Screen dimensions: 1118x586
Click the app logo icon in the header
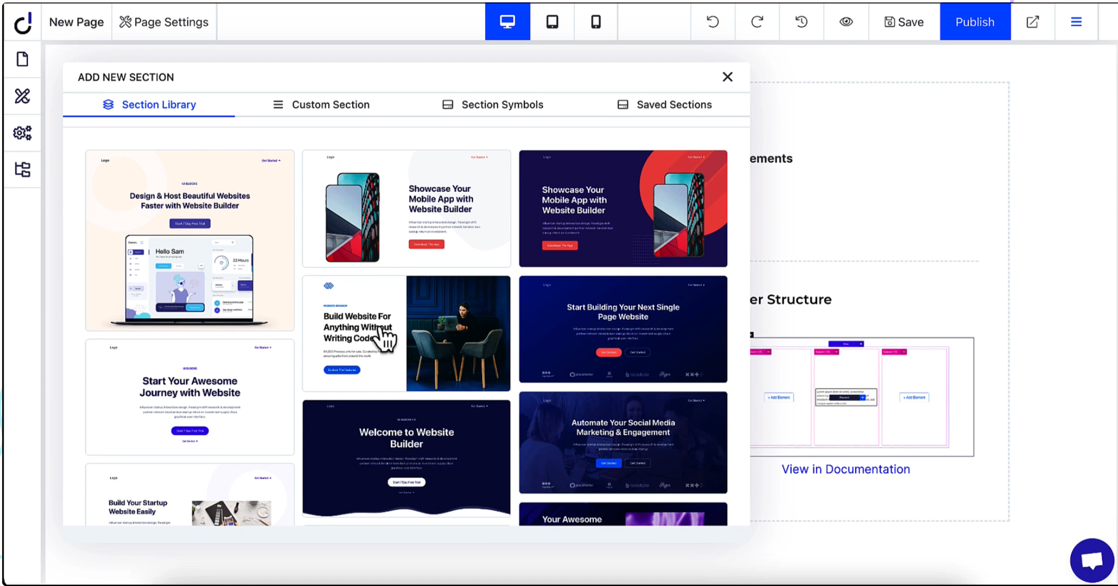pyautogui.click(x=22, y=22)
